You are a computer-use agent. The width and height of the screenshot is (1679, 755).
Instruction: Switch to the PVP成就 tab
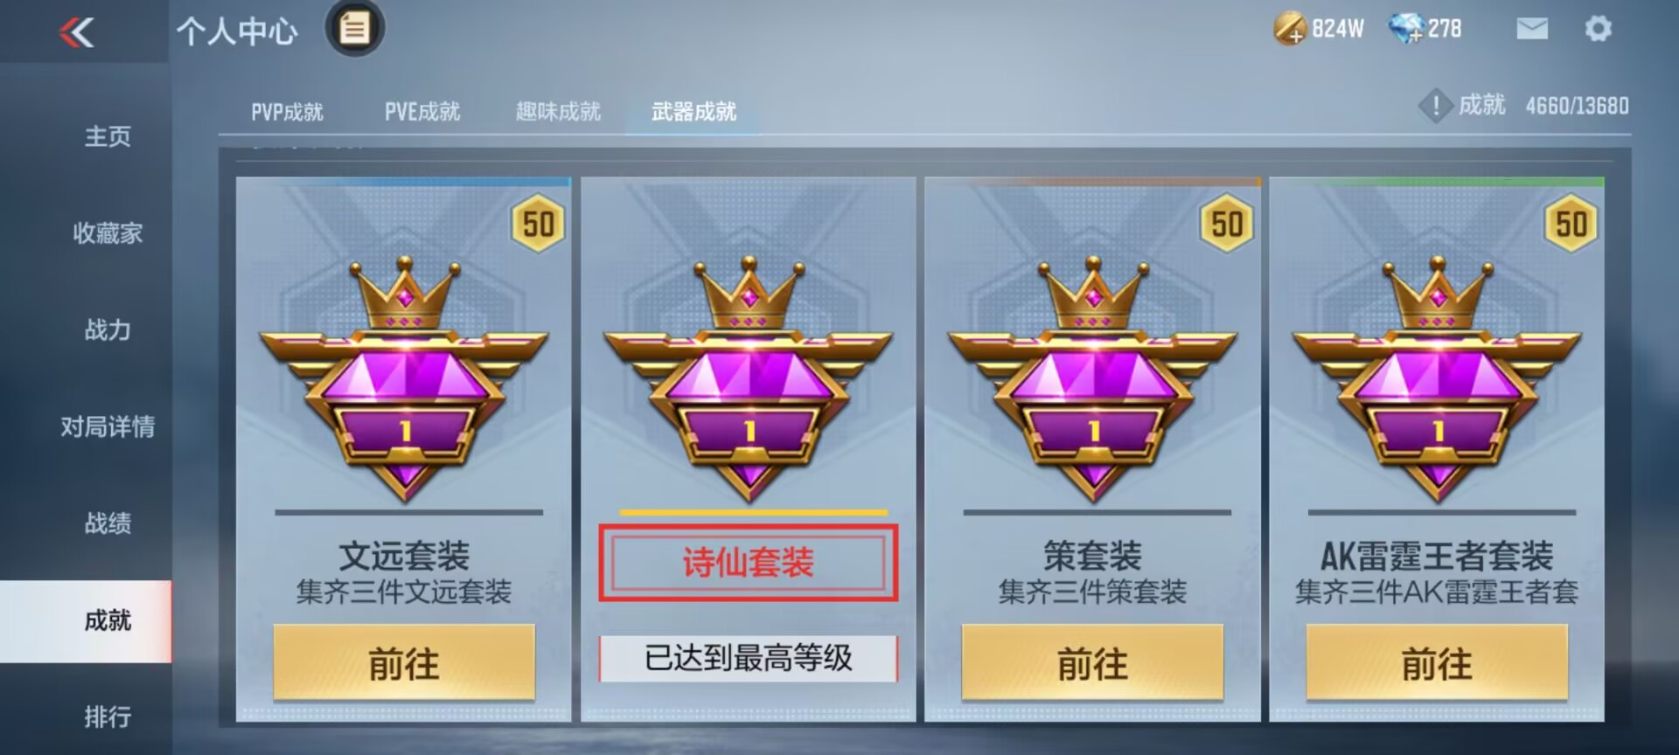287,112
